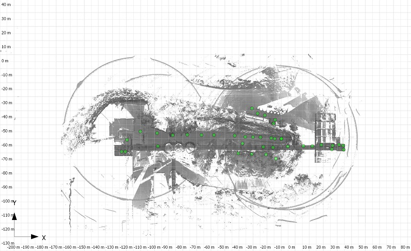Select the scan marker near X -98 m, Y -51 m

tap(157, 133)
